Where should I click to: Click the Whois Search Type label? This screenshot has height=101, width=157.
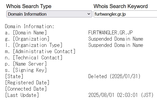click(29, 6)
